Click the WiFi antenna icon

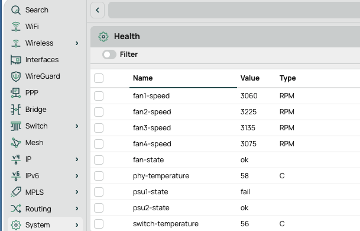click(16, 27)
